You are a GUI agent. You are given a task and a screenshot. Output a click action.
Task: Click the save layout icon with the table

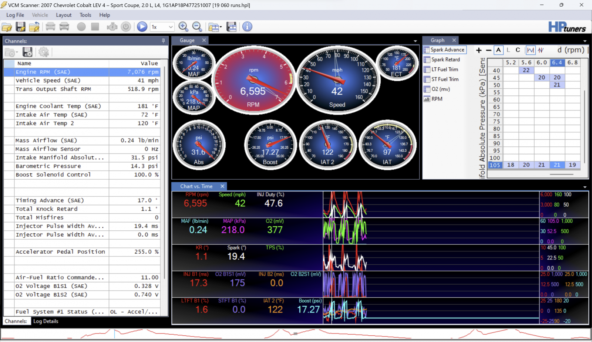[x=232, y=27]
